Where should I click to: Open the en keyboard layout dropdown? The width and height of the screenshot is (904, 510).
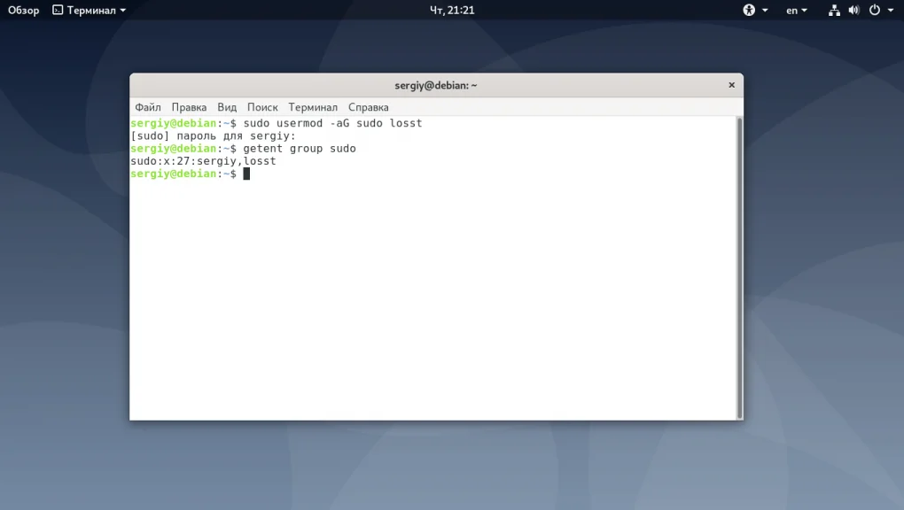793,10
